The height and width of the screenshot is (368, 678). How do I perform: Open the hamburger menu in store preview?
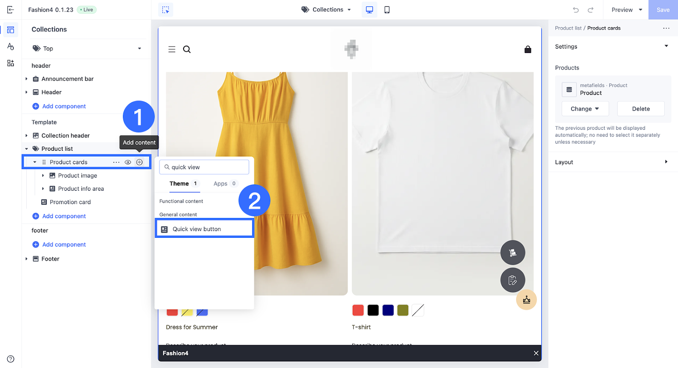pos(172,50)
